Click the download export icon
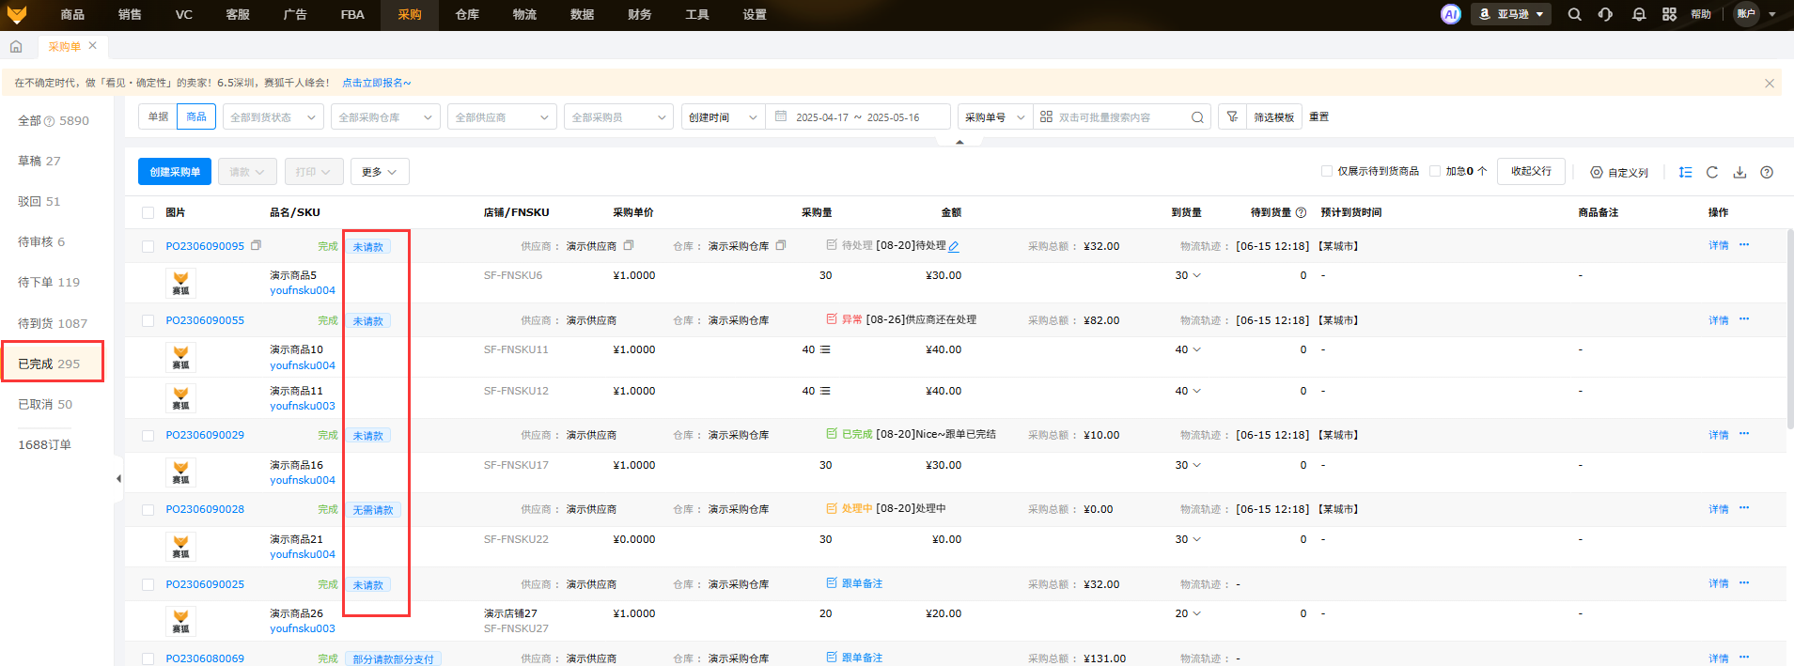Image resolution: width=1794 pixels, height=666 pixels. point(1739,172)
